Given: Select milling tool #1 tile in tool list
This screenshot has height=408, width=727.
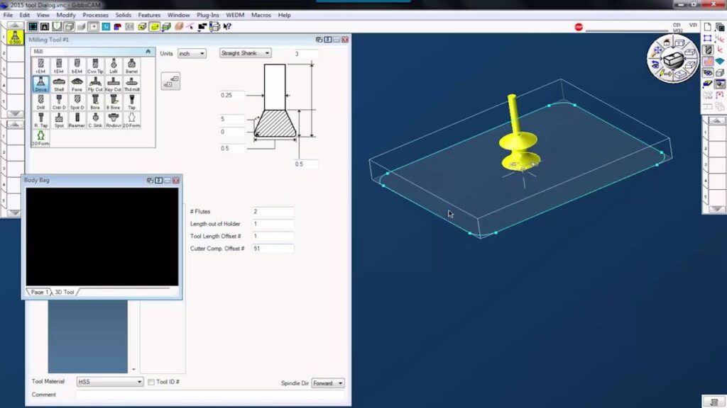Looking at the screenshot, I should tap(16, 38).
